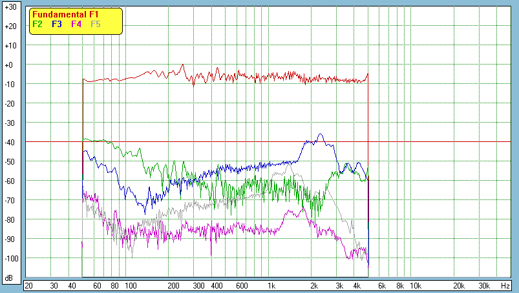Click the 6k frequency axis label

[x=382, y=286]
